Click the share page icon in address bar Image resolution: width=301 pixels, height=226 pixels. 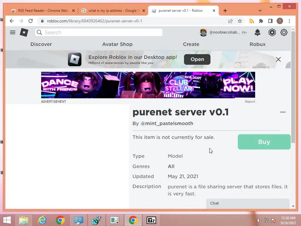point(230,21)
